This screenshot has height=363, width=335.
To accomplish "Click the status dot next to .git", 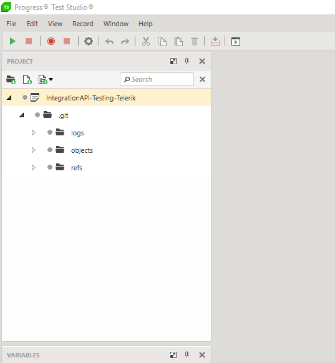I will (37, 115).
